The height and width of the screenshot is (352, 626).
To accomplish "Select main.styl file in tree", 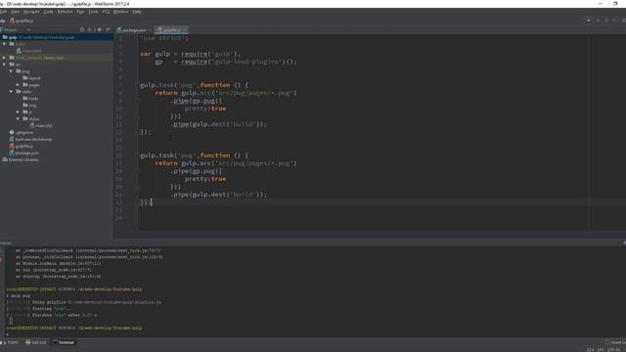I will [41, 126].
